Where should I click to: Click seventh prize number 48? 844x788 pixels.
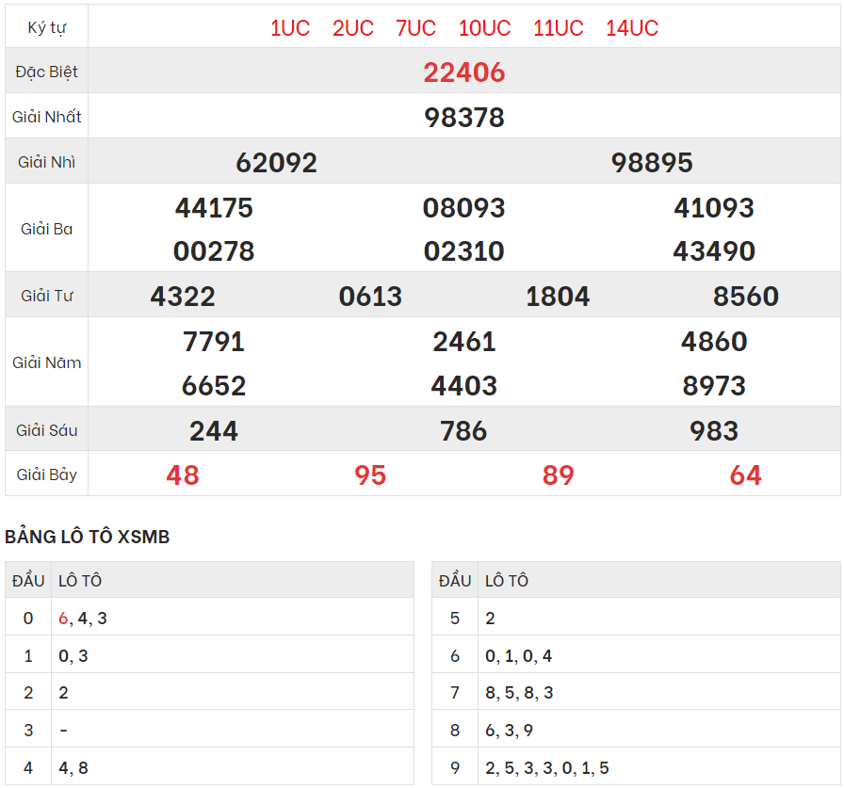click(183, 475)
